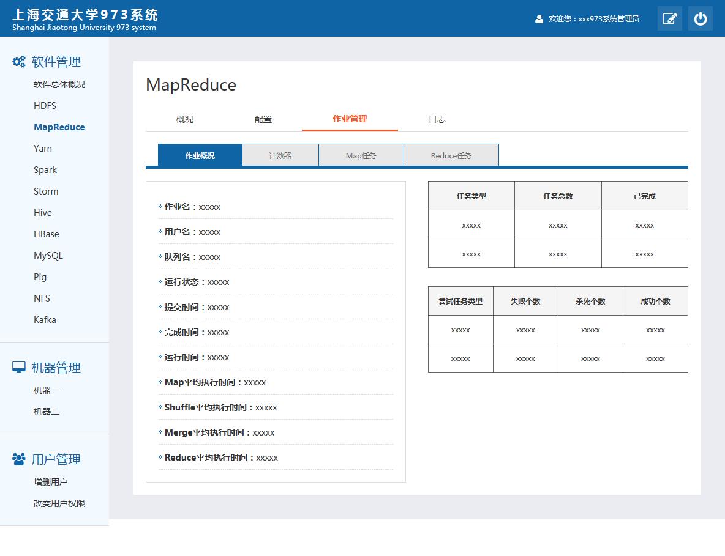The image size is (725, 556).
Task: Select HBase in the software list
Action: coord(47,234)
